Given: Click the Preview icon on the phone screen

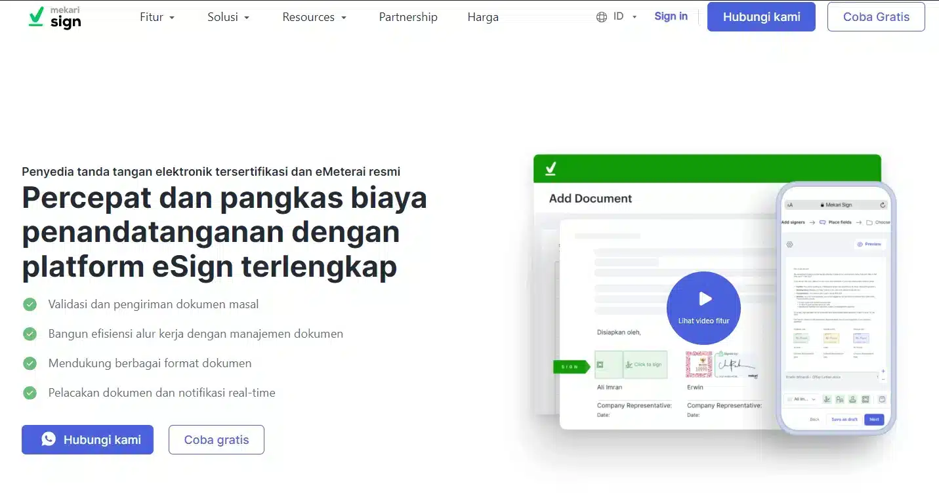Looking at the screenshot, I should pyautogui.click(x=860, y=244).
